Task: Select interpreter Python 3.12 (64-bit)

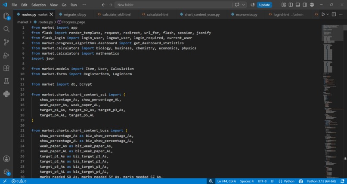Action: [x=321, y=181]
